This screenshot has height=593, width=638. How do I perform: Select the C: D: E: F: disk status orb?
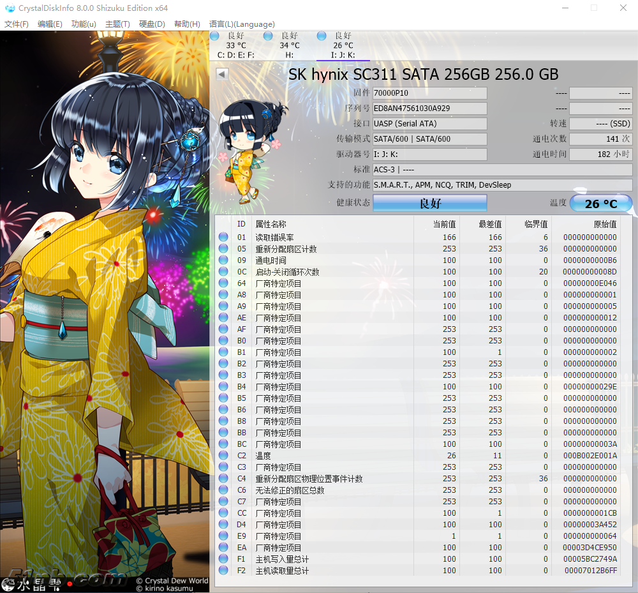pos(214,36)
